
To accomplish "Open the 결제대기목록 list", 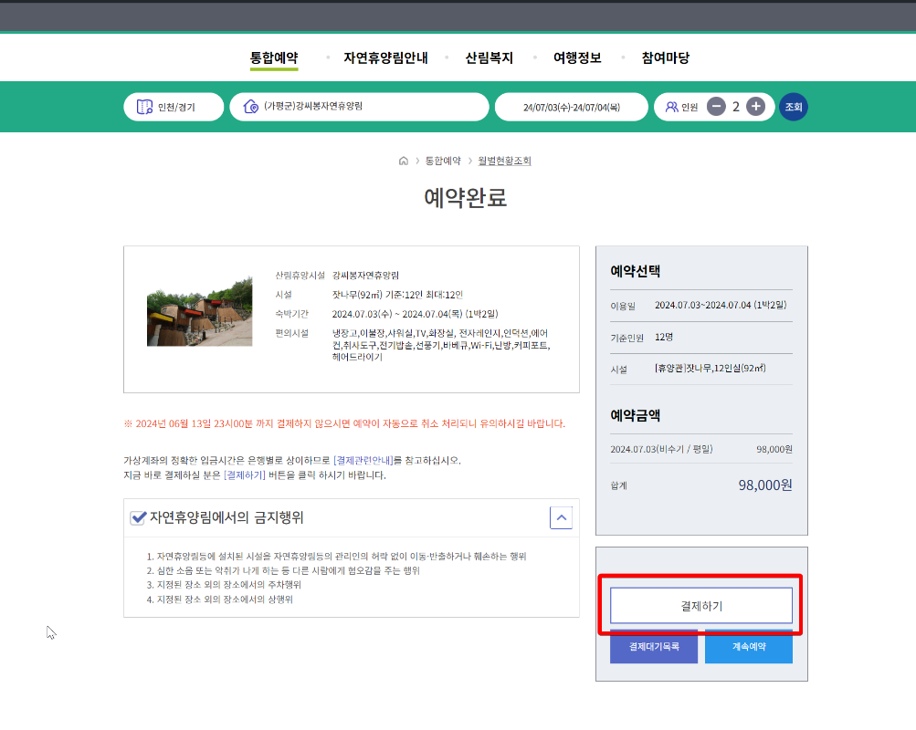I will (653, 648).
